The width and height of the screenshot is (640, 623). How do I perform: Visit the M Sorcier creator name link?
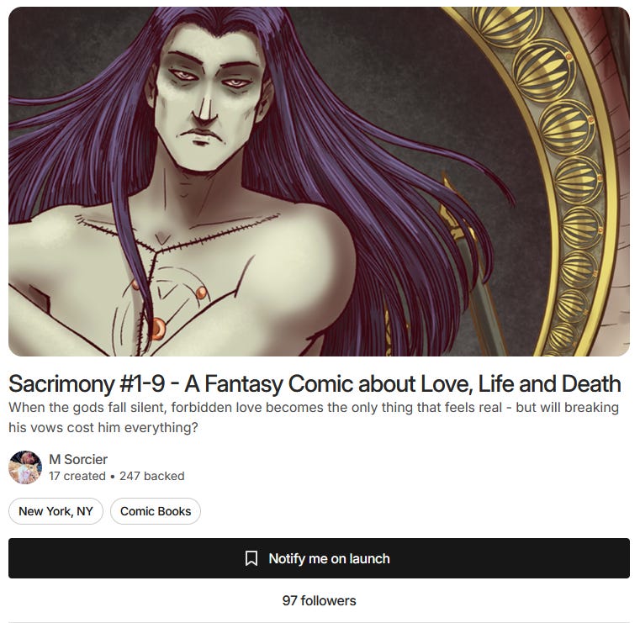[x=78, y=459]
